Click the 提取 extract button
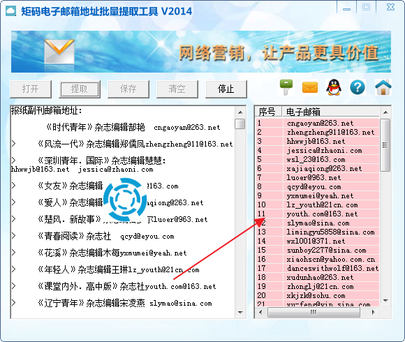The height and width of the screenshot is (342, 405). pyautogui.click(x=80, y=89)
